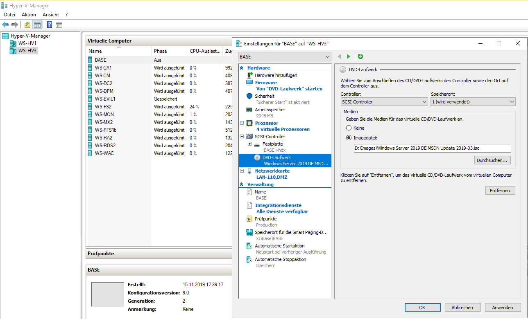Open the Aktion menu
This screenshot has width=528, height=319.
pyautogui.click(x=29, y=14)
